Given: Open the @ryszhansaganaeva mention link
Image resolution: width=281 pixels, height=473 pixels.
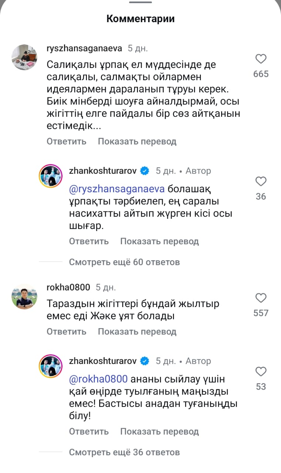Looking at the screenshot, I should pos(117,189).
